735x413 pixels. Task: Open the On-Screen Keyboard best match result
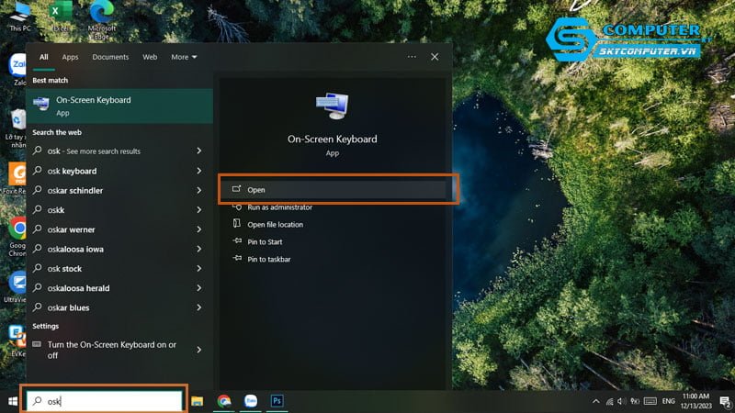tap(119, 106)
